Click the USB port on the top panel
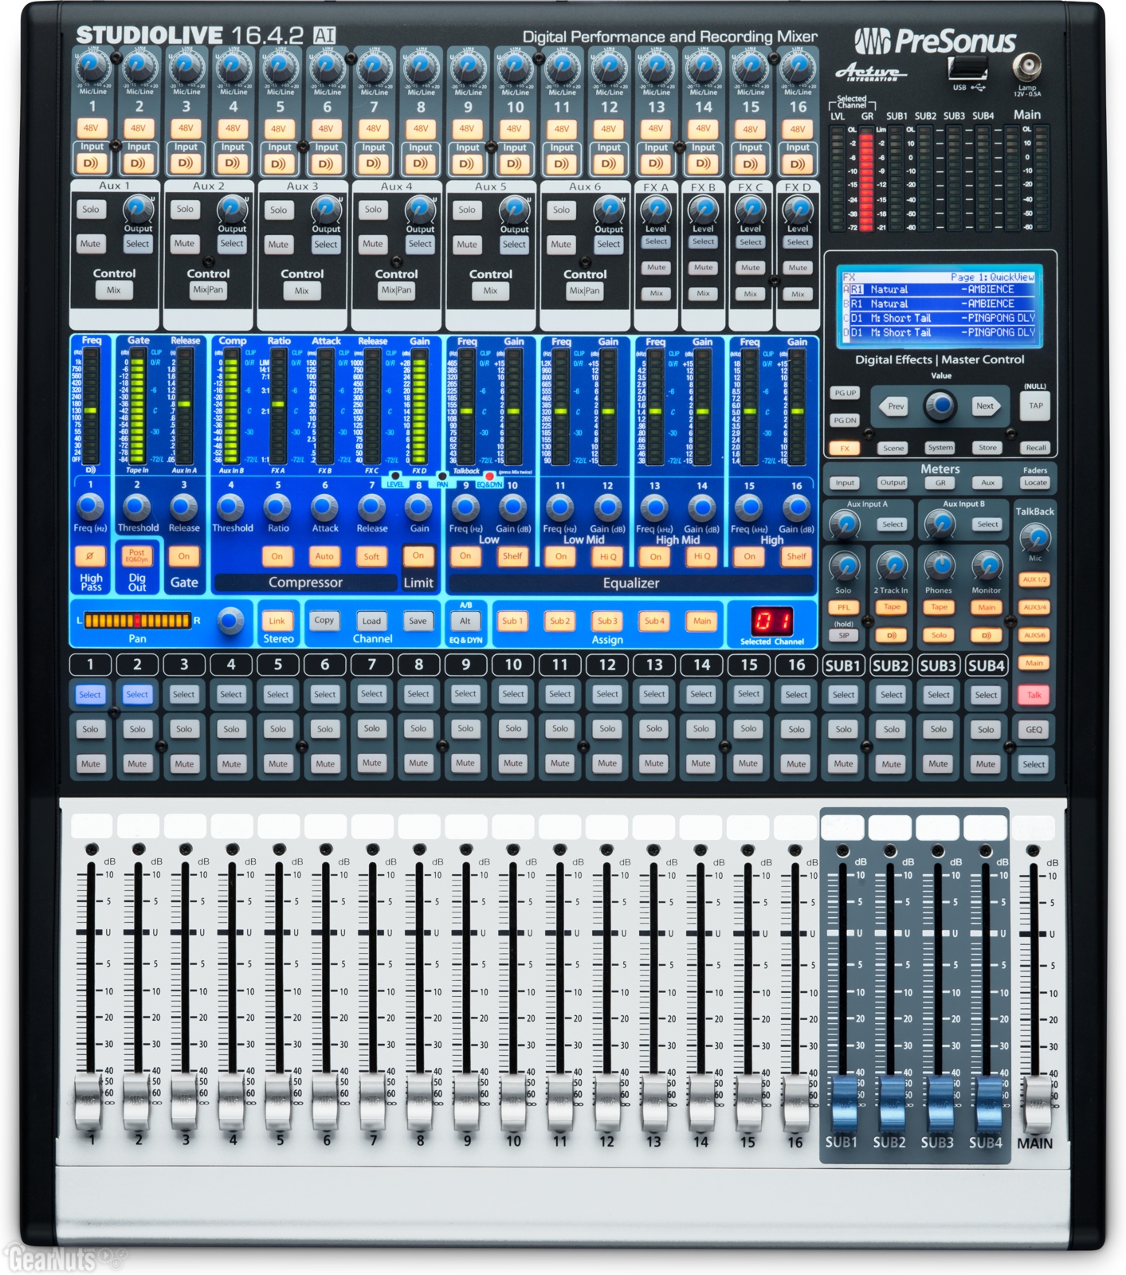 point(968,69)
